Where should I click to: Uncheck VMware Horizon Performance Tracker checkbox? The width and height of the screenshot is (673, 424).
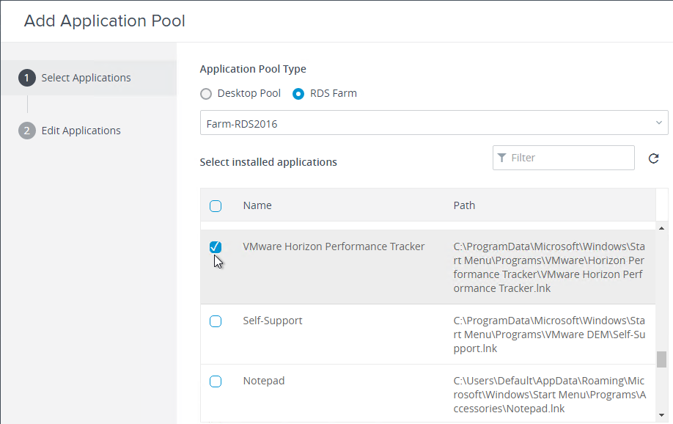point(216,247)
